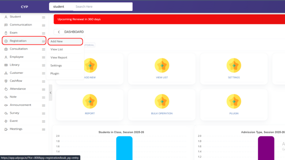Collapse the sidebar with the arrow handle
285x160 pixels.
pyautogui.click(x=51, y=93)
